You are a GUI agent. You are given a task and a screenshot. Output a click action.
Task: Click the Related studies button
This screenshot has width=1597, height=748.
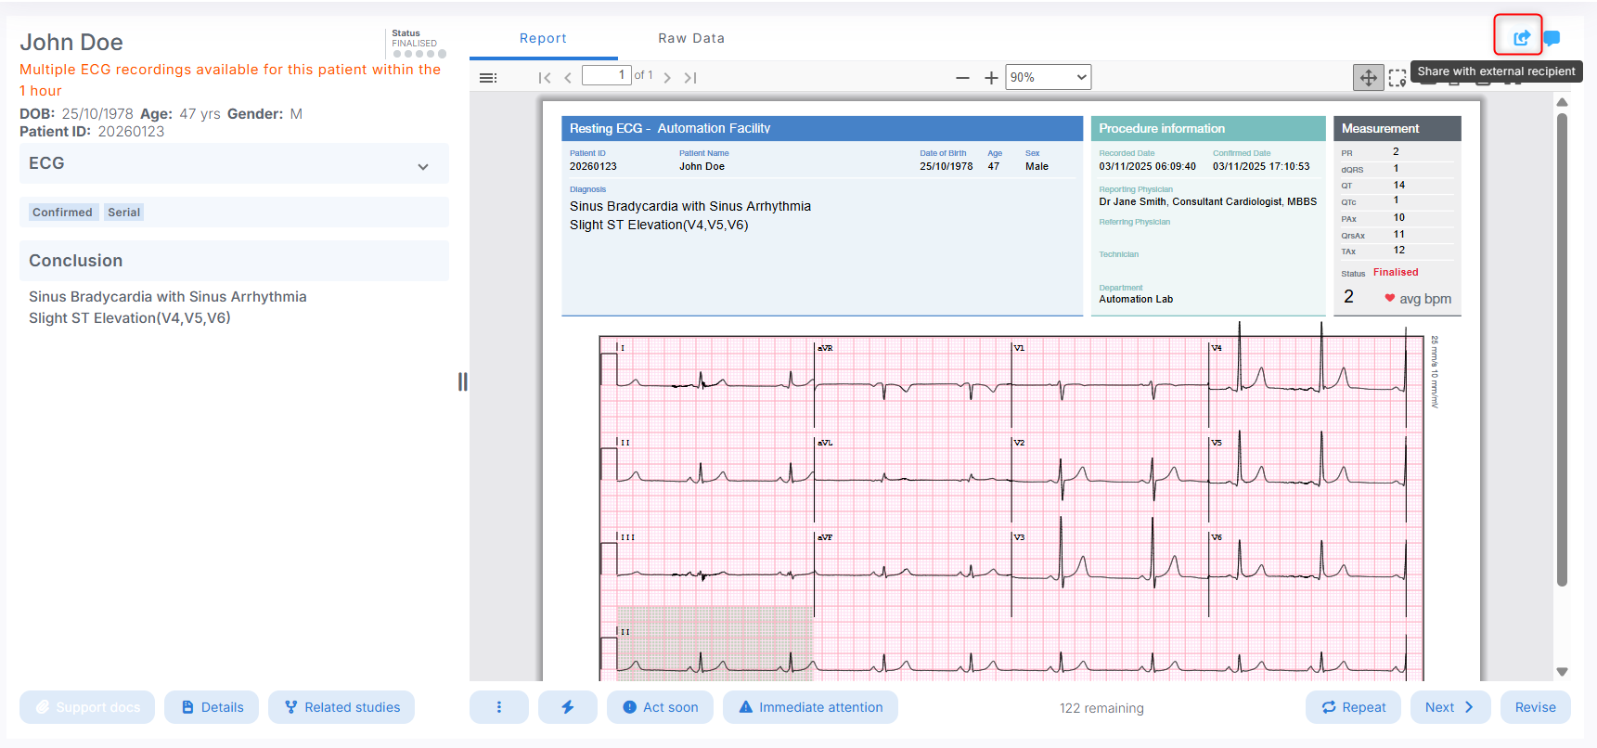tap(341, 707)
